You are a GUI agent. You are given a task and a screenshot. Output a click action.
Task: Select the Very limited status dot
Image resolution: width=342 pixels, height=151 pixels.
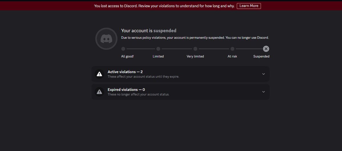pos(195,49)
